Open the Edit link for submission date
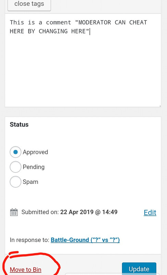This screenshot has width=167, height=275. pos(150,212)
